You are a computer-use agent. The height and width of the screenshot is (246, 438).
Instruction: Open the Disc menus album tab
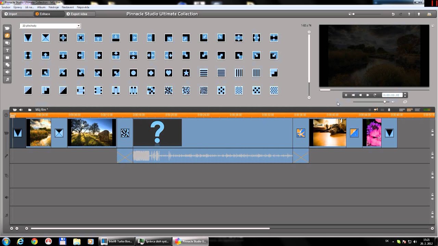7,65
